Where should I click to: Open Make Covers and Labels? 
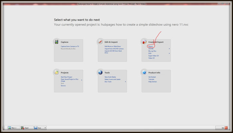(113, 79)
